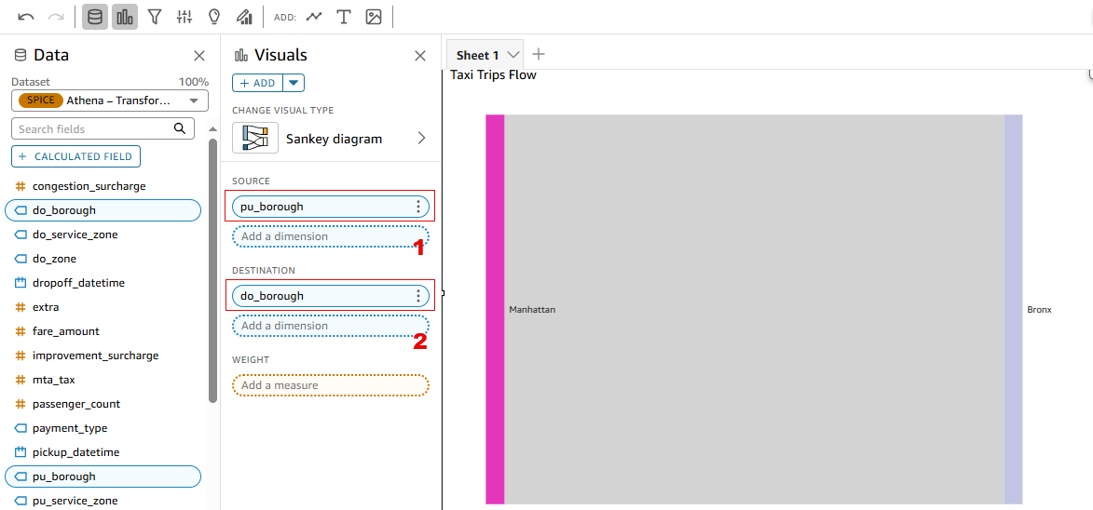This screenshot has width=1093, height=510.
Task: Open the Themes paint chart icon
Action: [x=244, y=17]
